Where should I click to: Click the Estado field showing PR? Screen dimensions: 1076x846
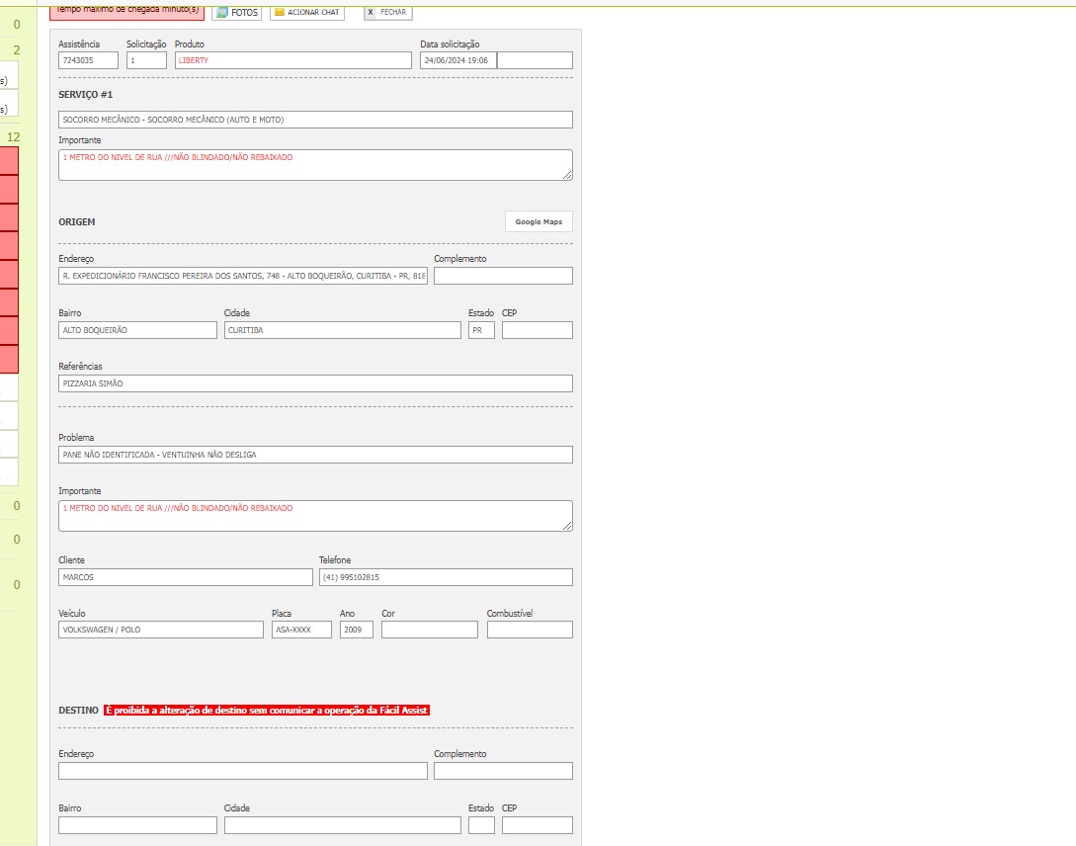point(481,330)
